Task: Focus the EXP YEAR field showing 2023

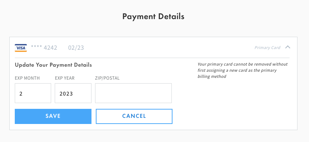Action: pos(73,93)
